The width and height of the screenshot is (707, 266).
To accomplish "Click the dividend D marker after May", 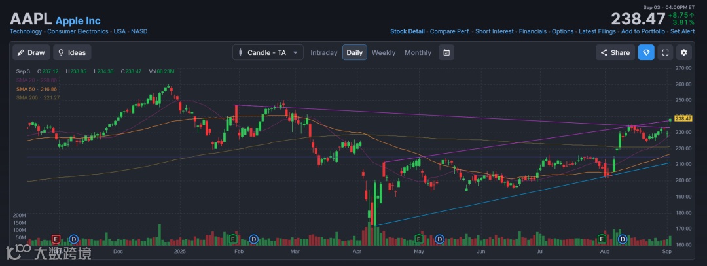I will [x=439, y=239].
